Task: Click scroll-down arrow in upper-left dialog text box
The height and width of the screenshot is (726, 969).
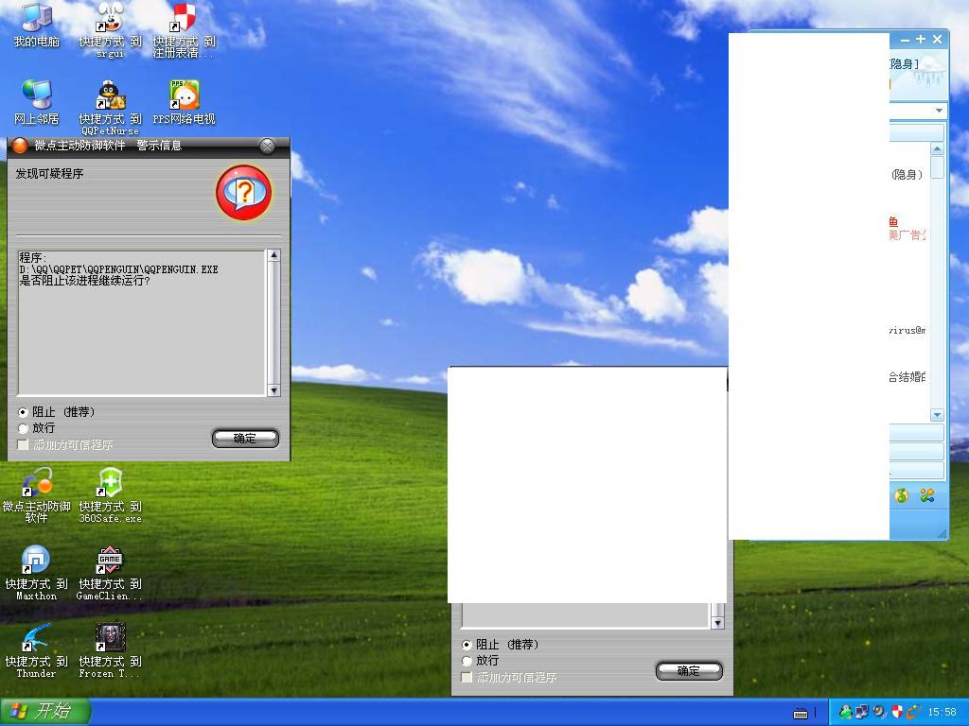Action: click(x=273, y=390)
